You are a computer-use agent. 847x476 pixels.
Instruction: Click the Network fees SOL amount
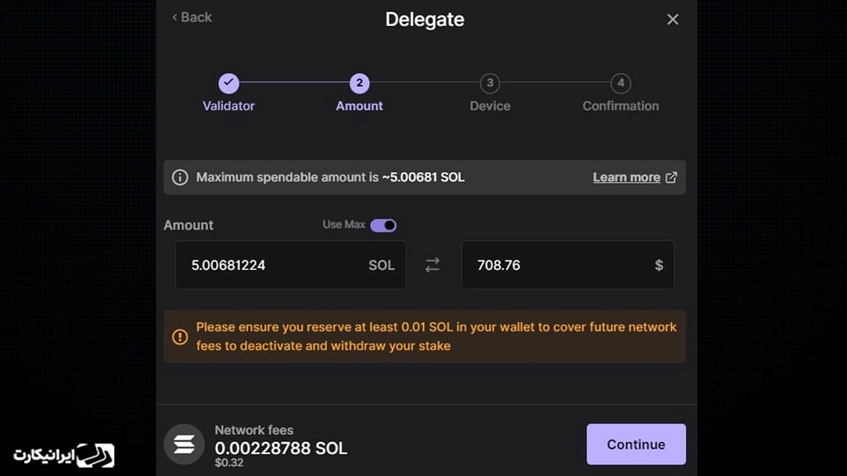tap(281, 448)
